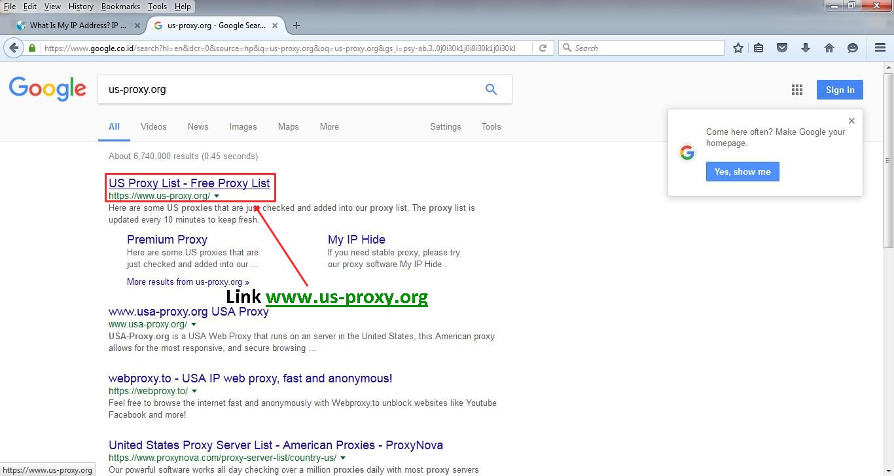The height and width of the screenshot is (476, 894).
Task: Click the blue Google search magnifier icon
Action: (x=491, y=90)
